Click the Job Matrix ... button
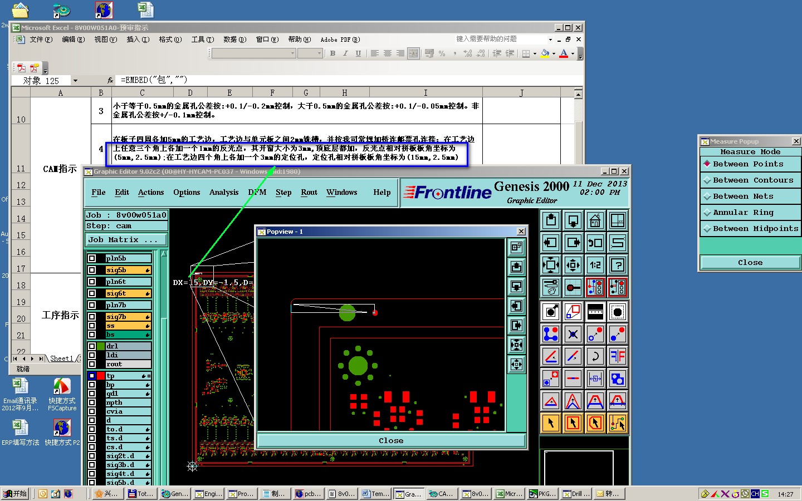Screen dimensions: 802x501 126,240
